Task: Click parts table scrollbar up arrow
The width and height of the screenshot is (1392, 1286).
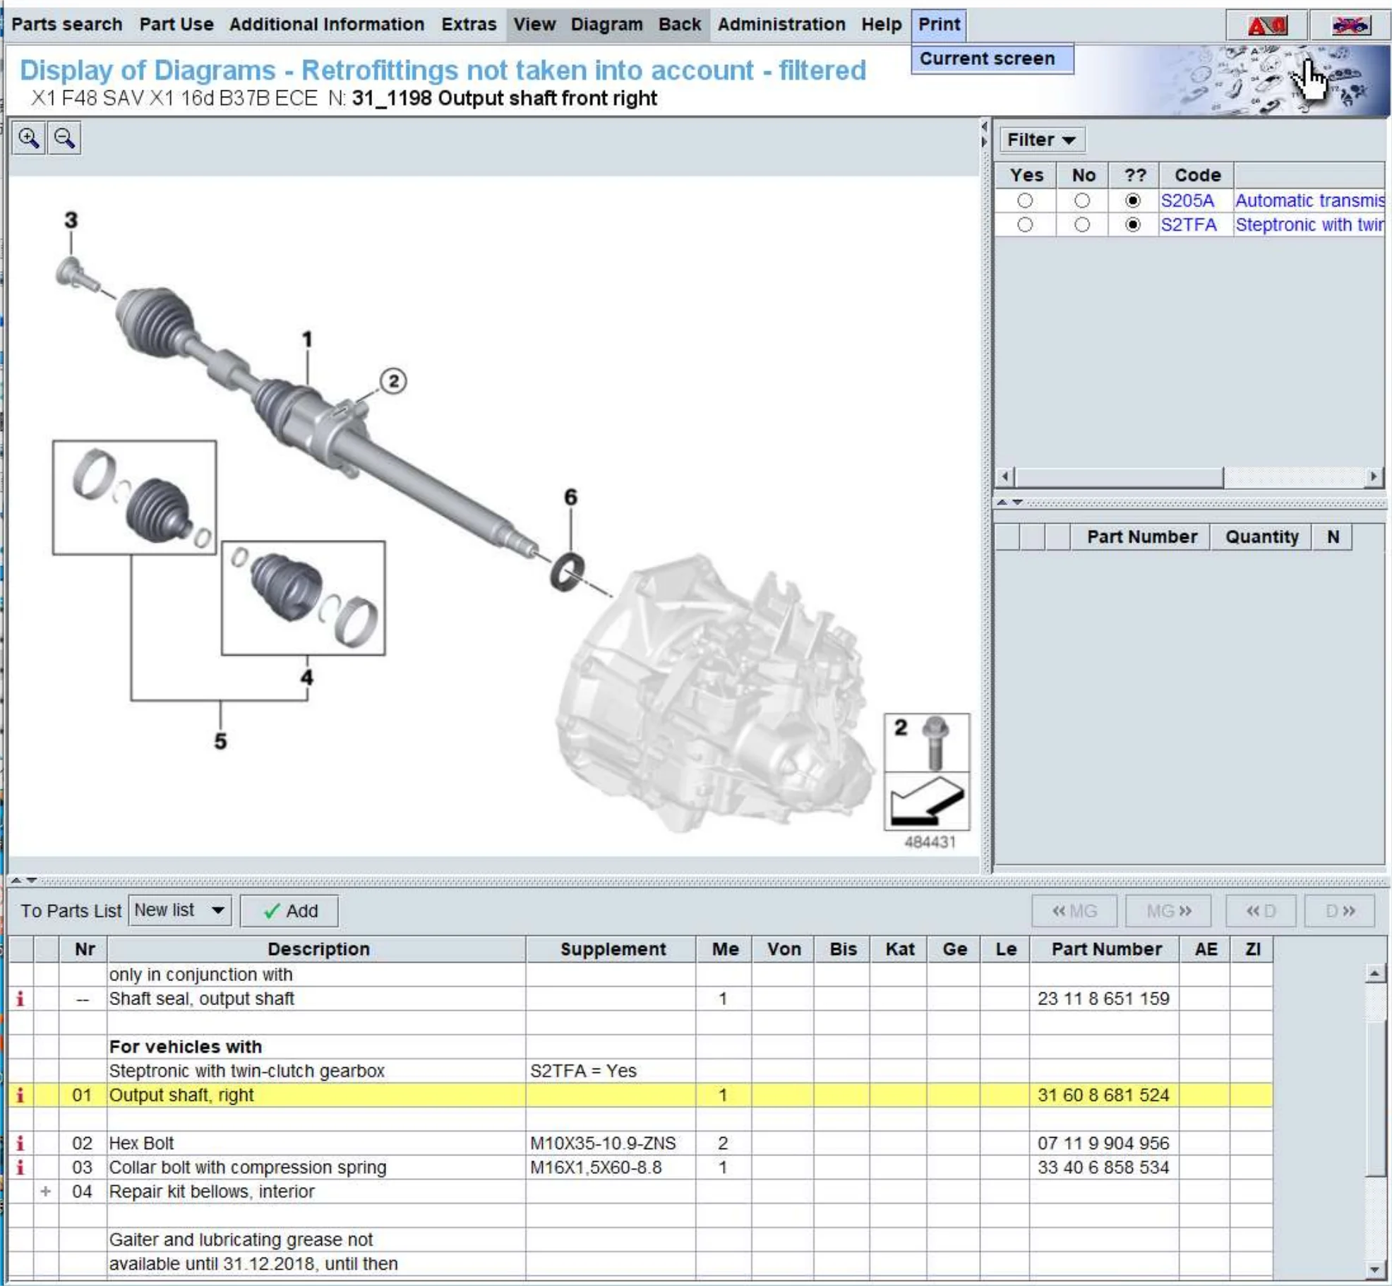Action: [1374, 973]
